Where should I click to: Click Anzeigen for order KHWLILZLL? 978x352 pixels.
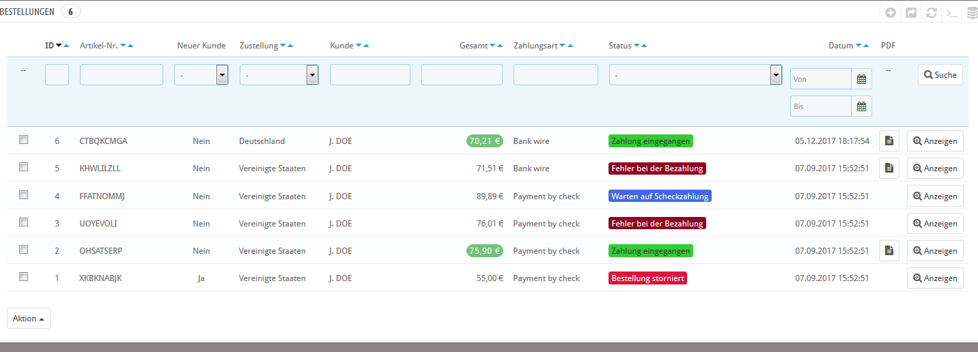[x=935, y=168]
